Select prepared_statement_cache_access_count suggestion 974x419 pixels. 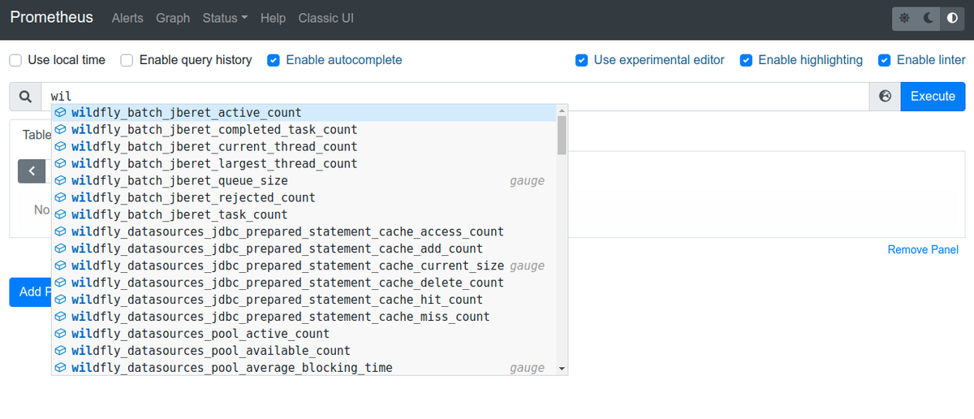tap(304, 232)
